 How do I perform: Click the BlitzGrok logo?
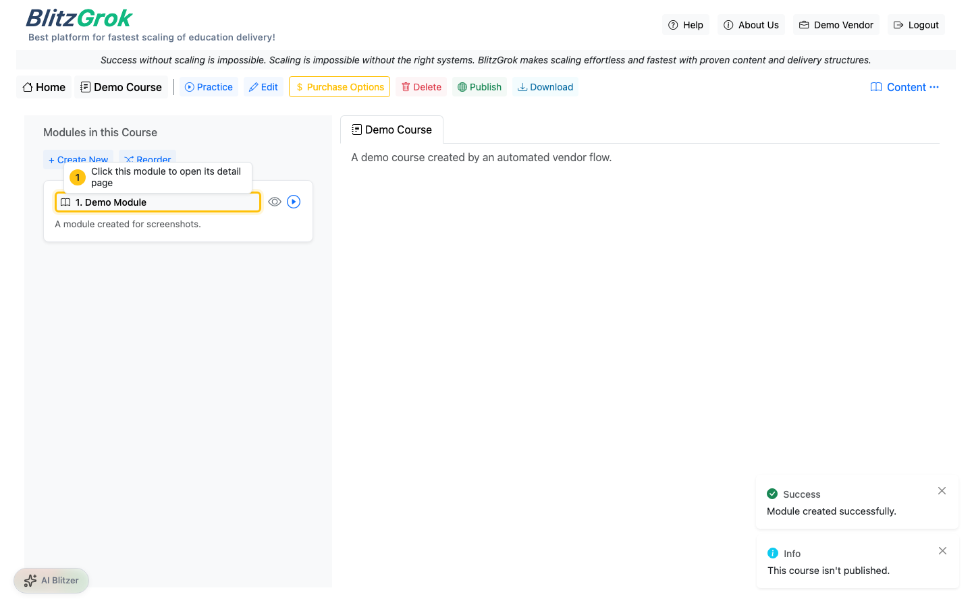79,18
